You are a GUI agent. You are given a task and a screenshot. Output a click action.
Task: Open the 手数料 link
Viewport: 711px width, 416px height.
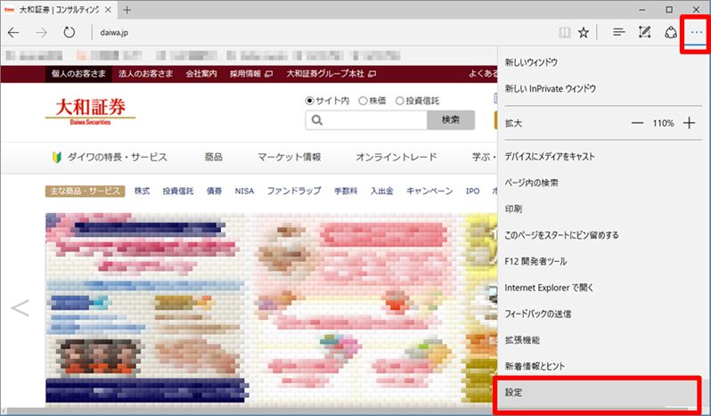(x=346, y=191)
